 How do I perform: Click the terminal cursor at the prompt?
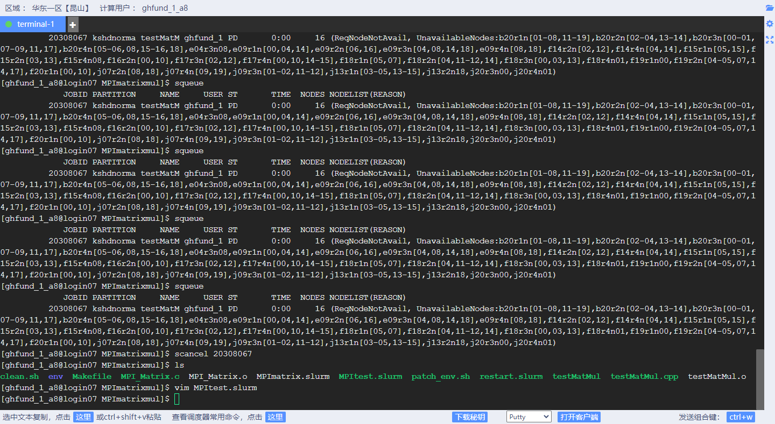click(x=177, y=399)
